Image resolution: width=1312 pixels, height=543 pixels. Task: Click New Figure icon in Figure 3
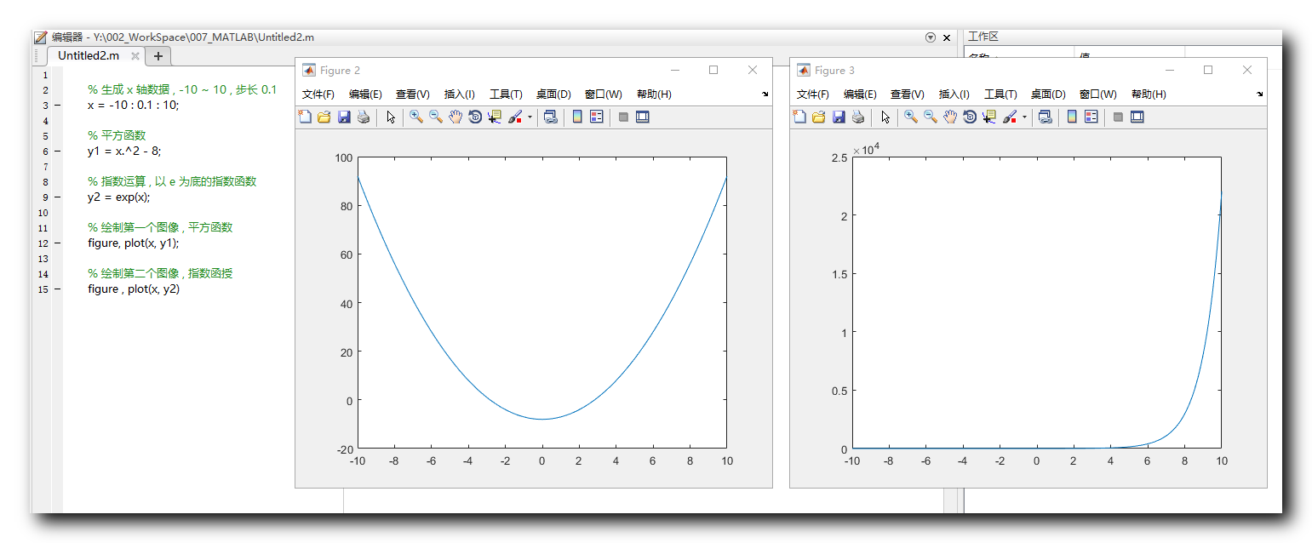799,117
